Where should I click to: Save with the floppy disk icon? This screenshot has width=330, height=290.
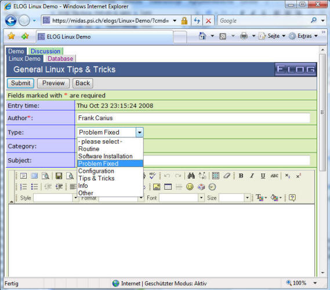pyautogui.click(x=59, y=176)
